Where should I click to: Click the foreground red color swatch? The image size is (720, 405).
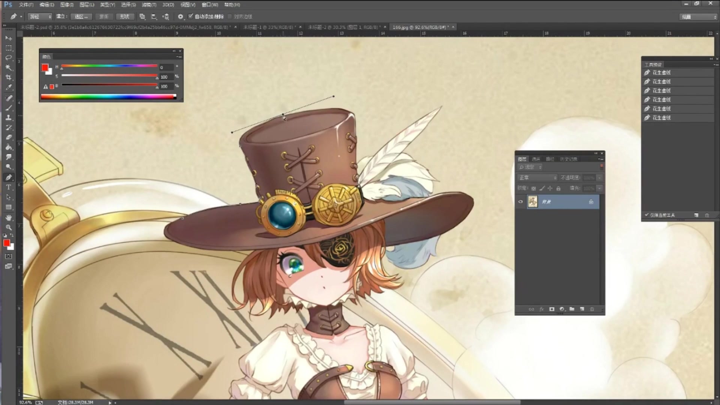(x=6, y=243)
